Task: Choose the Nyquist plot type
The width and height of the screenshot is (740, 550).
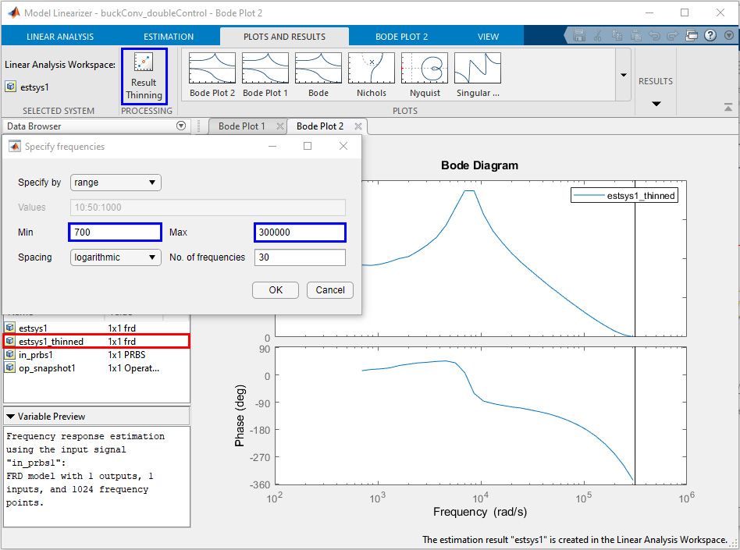Action: click(425, 76)
